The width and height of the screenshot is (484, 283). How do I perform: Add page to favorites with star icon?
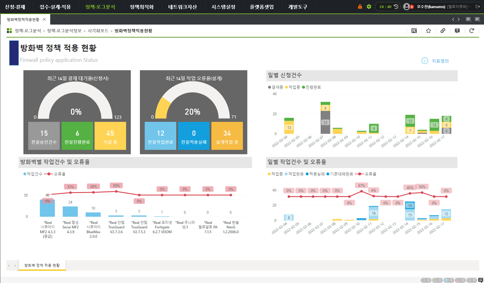pyautogui.click(x=428, y=31)
